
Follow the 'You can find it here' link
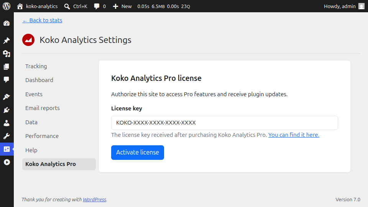[x=294, y=135]
